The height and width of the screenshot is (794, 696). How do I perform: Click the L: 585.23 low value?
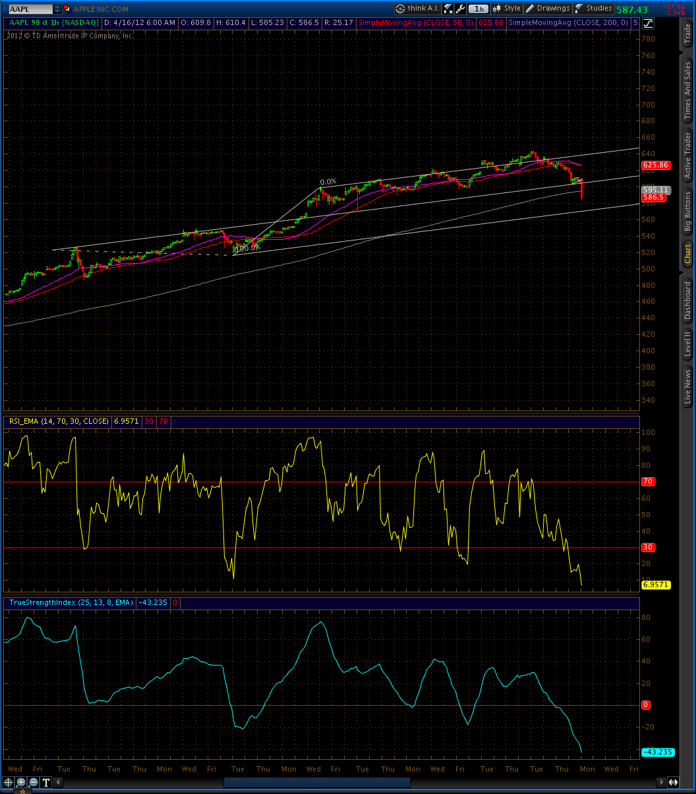click(269, 22)
